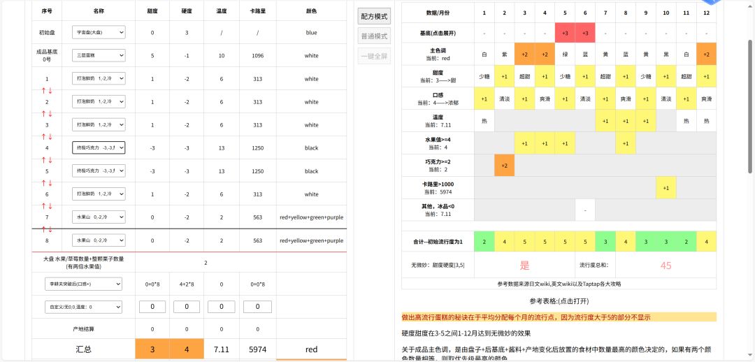Click the 紫 cell in 主色调 row

[x=504, y=55]
